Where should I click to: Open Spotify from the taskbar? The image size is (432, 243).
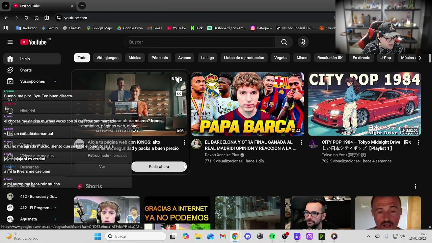[272, 236]
